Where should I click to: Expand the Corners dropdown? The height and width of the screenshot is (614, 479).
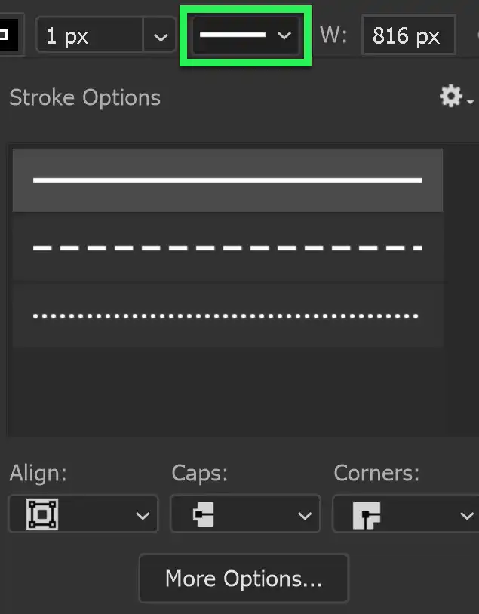coord(467,514)
